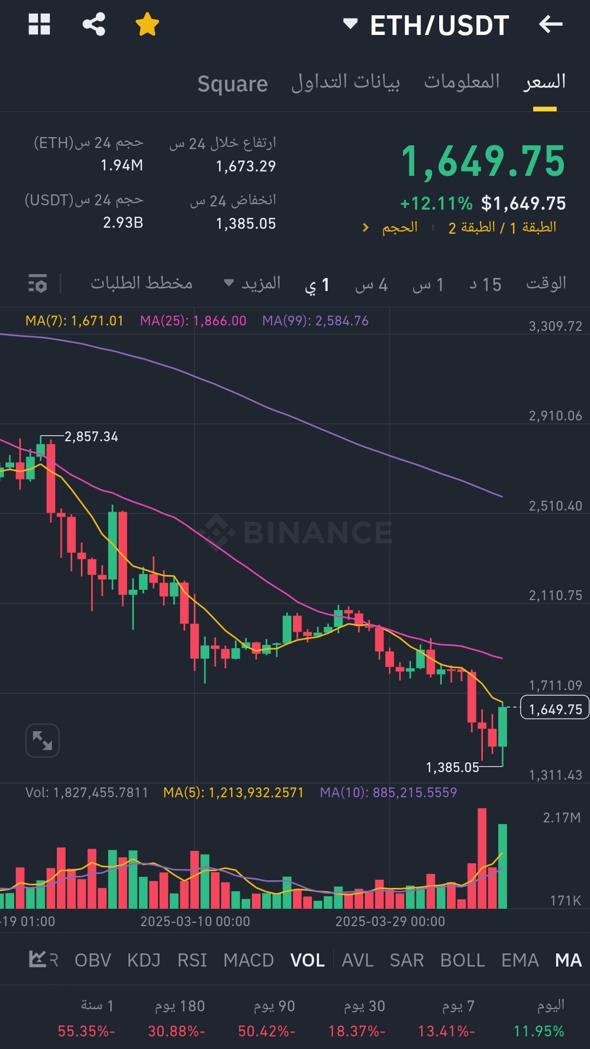This screenshot has height=1049, width=590.
Task: Open the indicators chart icon
Action: click(x=38, y=959)
